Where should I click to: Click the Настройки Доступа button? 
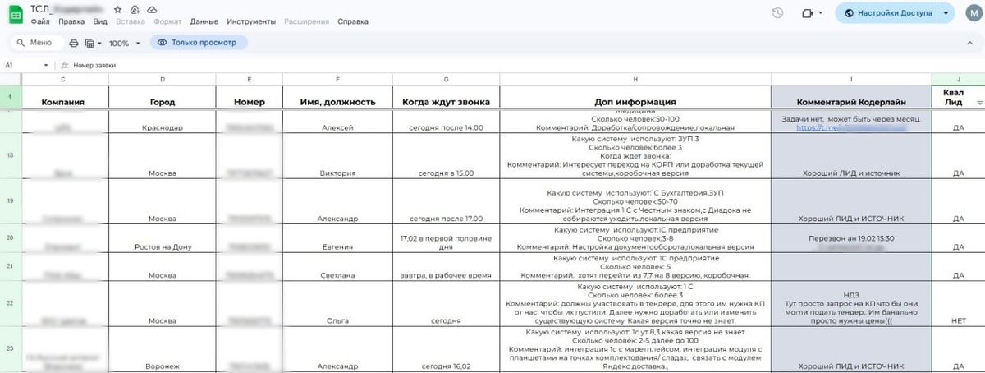[887, 13]
